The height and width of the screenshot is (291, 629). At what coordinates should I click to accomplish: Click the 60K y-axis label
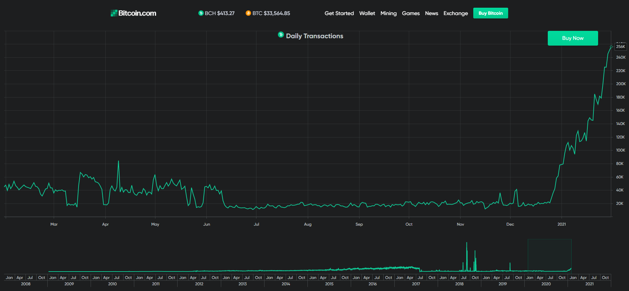tap(620, 177)
